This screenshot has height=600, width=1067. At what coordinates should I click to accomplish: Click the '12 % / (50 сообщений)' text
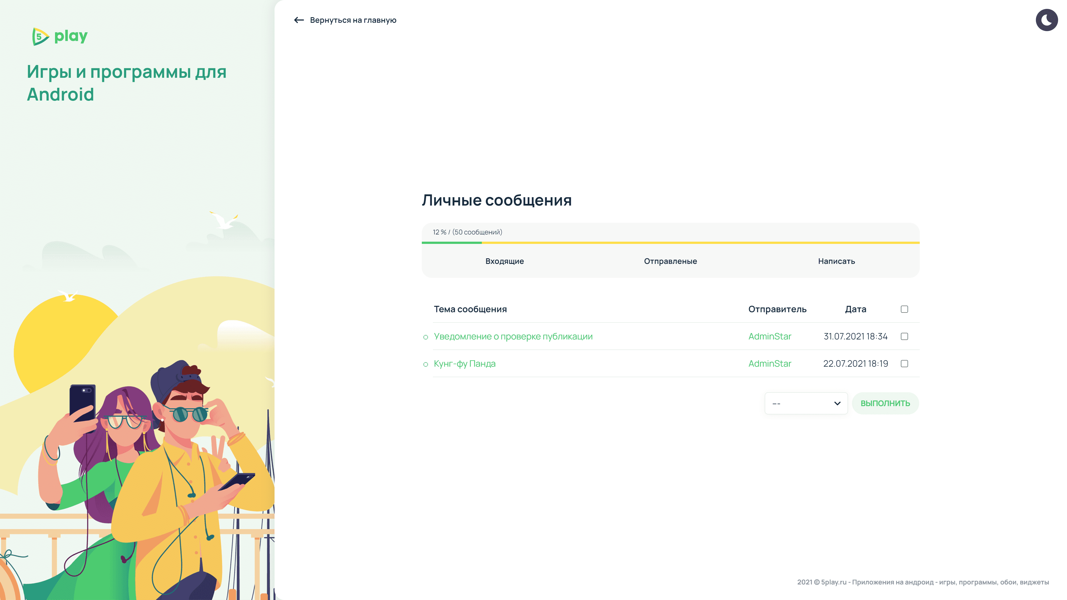click(x=467, y=232)
